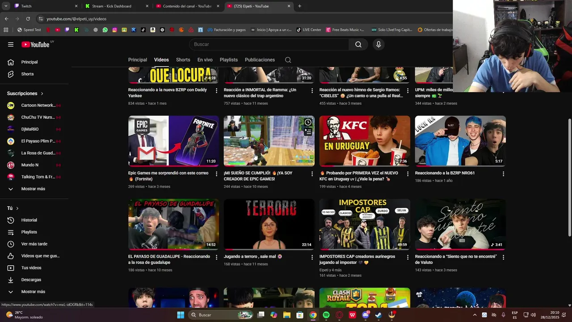
Task: Open a new browser tab
Action: 299,6
